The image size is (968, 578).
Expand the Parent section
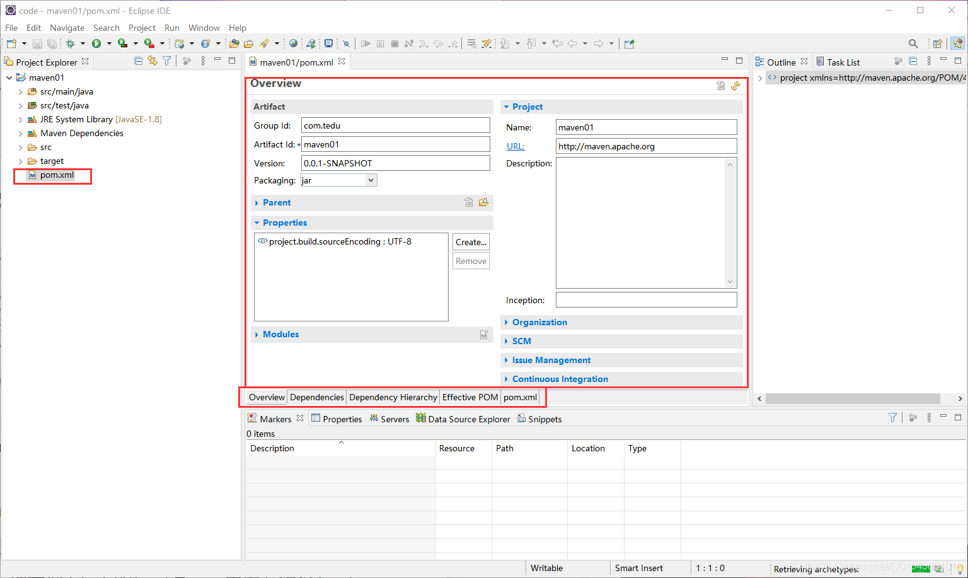(257, 203)
